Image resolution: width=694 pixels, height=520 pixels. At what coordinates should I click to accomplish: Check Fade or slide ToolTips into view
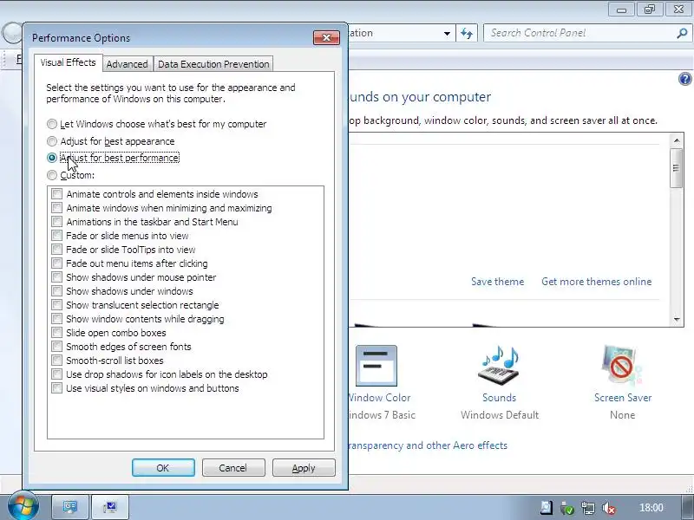point(56,250)
